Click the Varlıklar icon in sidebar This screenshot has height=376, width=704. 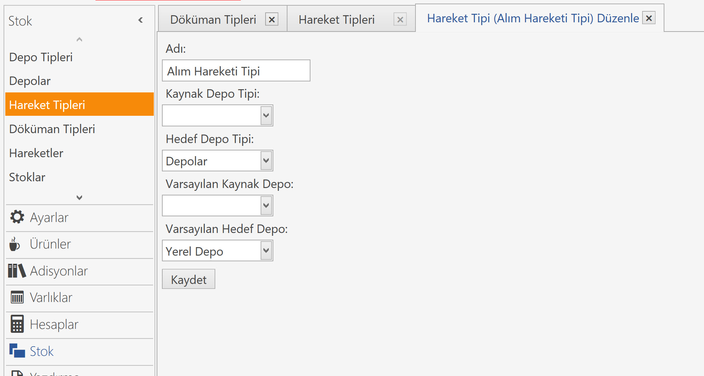point(17,297)
